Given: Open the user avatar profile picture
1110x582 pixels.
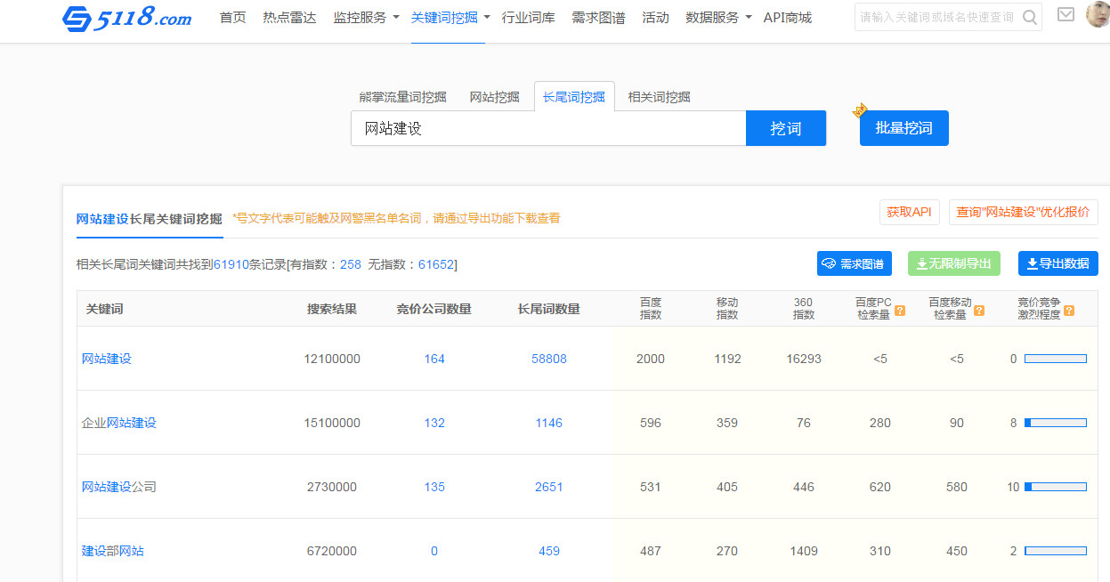Looking at the screenshot, I should (1098, 14).
